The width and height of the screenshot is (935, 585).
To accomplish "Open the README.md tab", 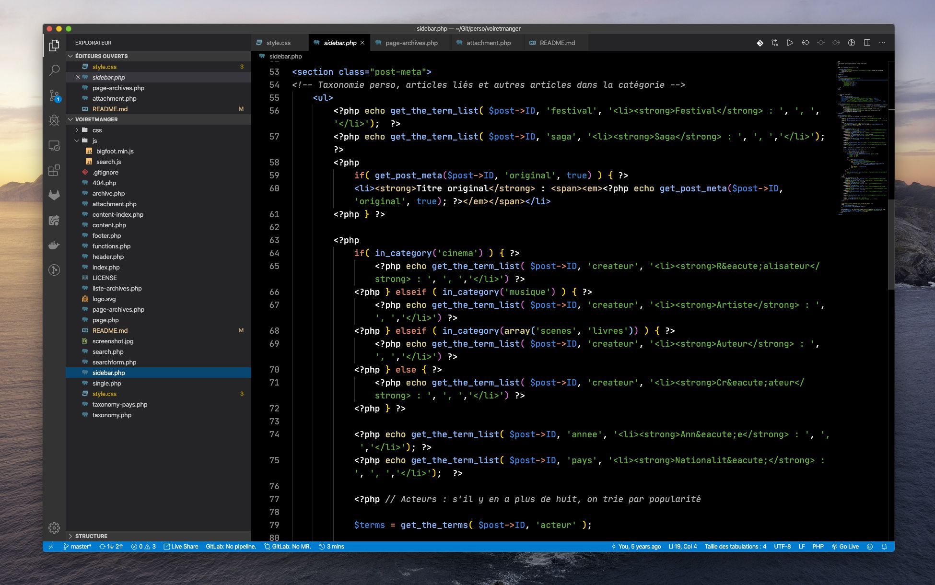I will pyautogui.click(x=556, y=43).
